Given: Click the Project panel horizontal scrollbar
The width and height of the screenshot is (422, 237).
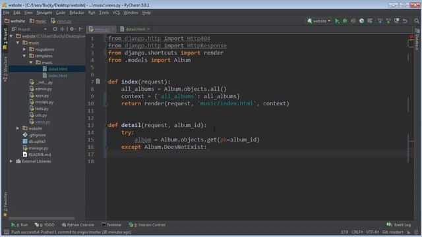Looking at the screenshot, I should click(42, 219).
